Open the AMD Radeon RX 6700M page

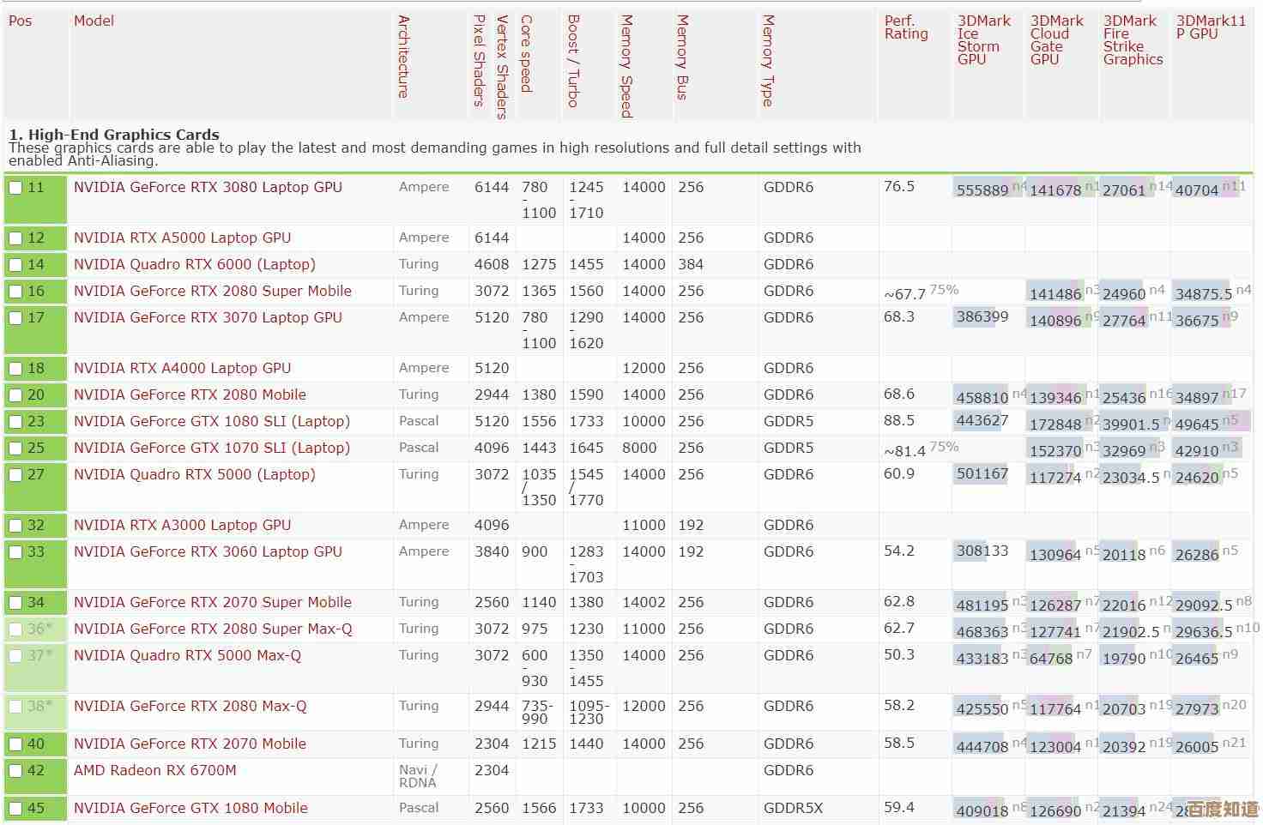pos(154,770)
